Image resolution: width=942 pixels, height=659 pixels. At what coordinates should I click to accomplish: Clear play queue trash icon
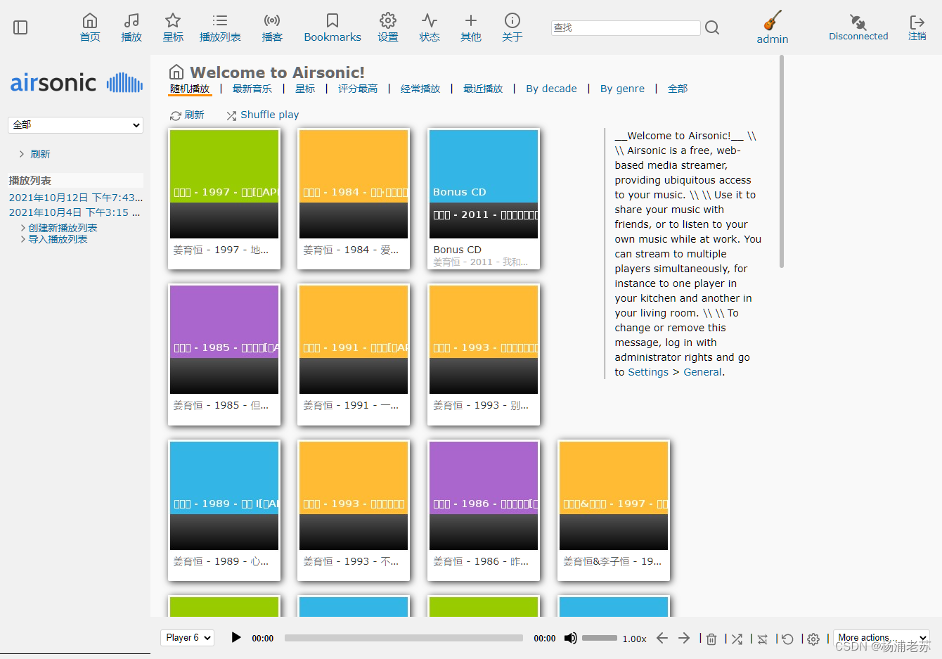pyautogui.click(x=711, y=639)
